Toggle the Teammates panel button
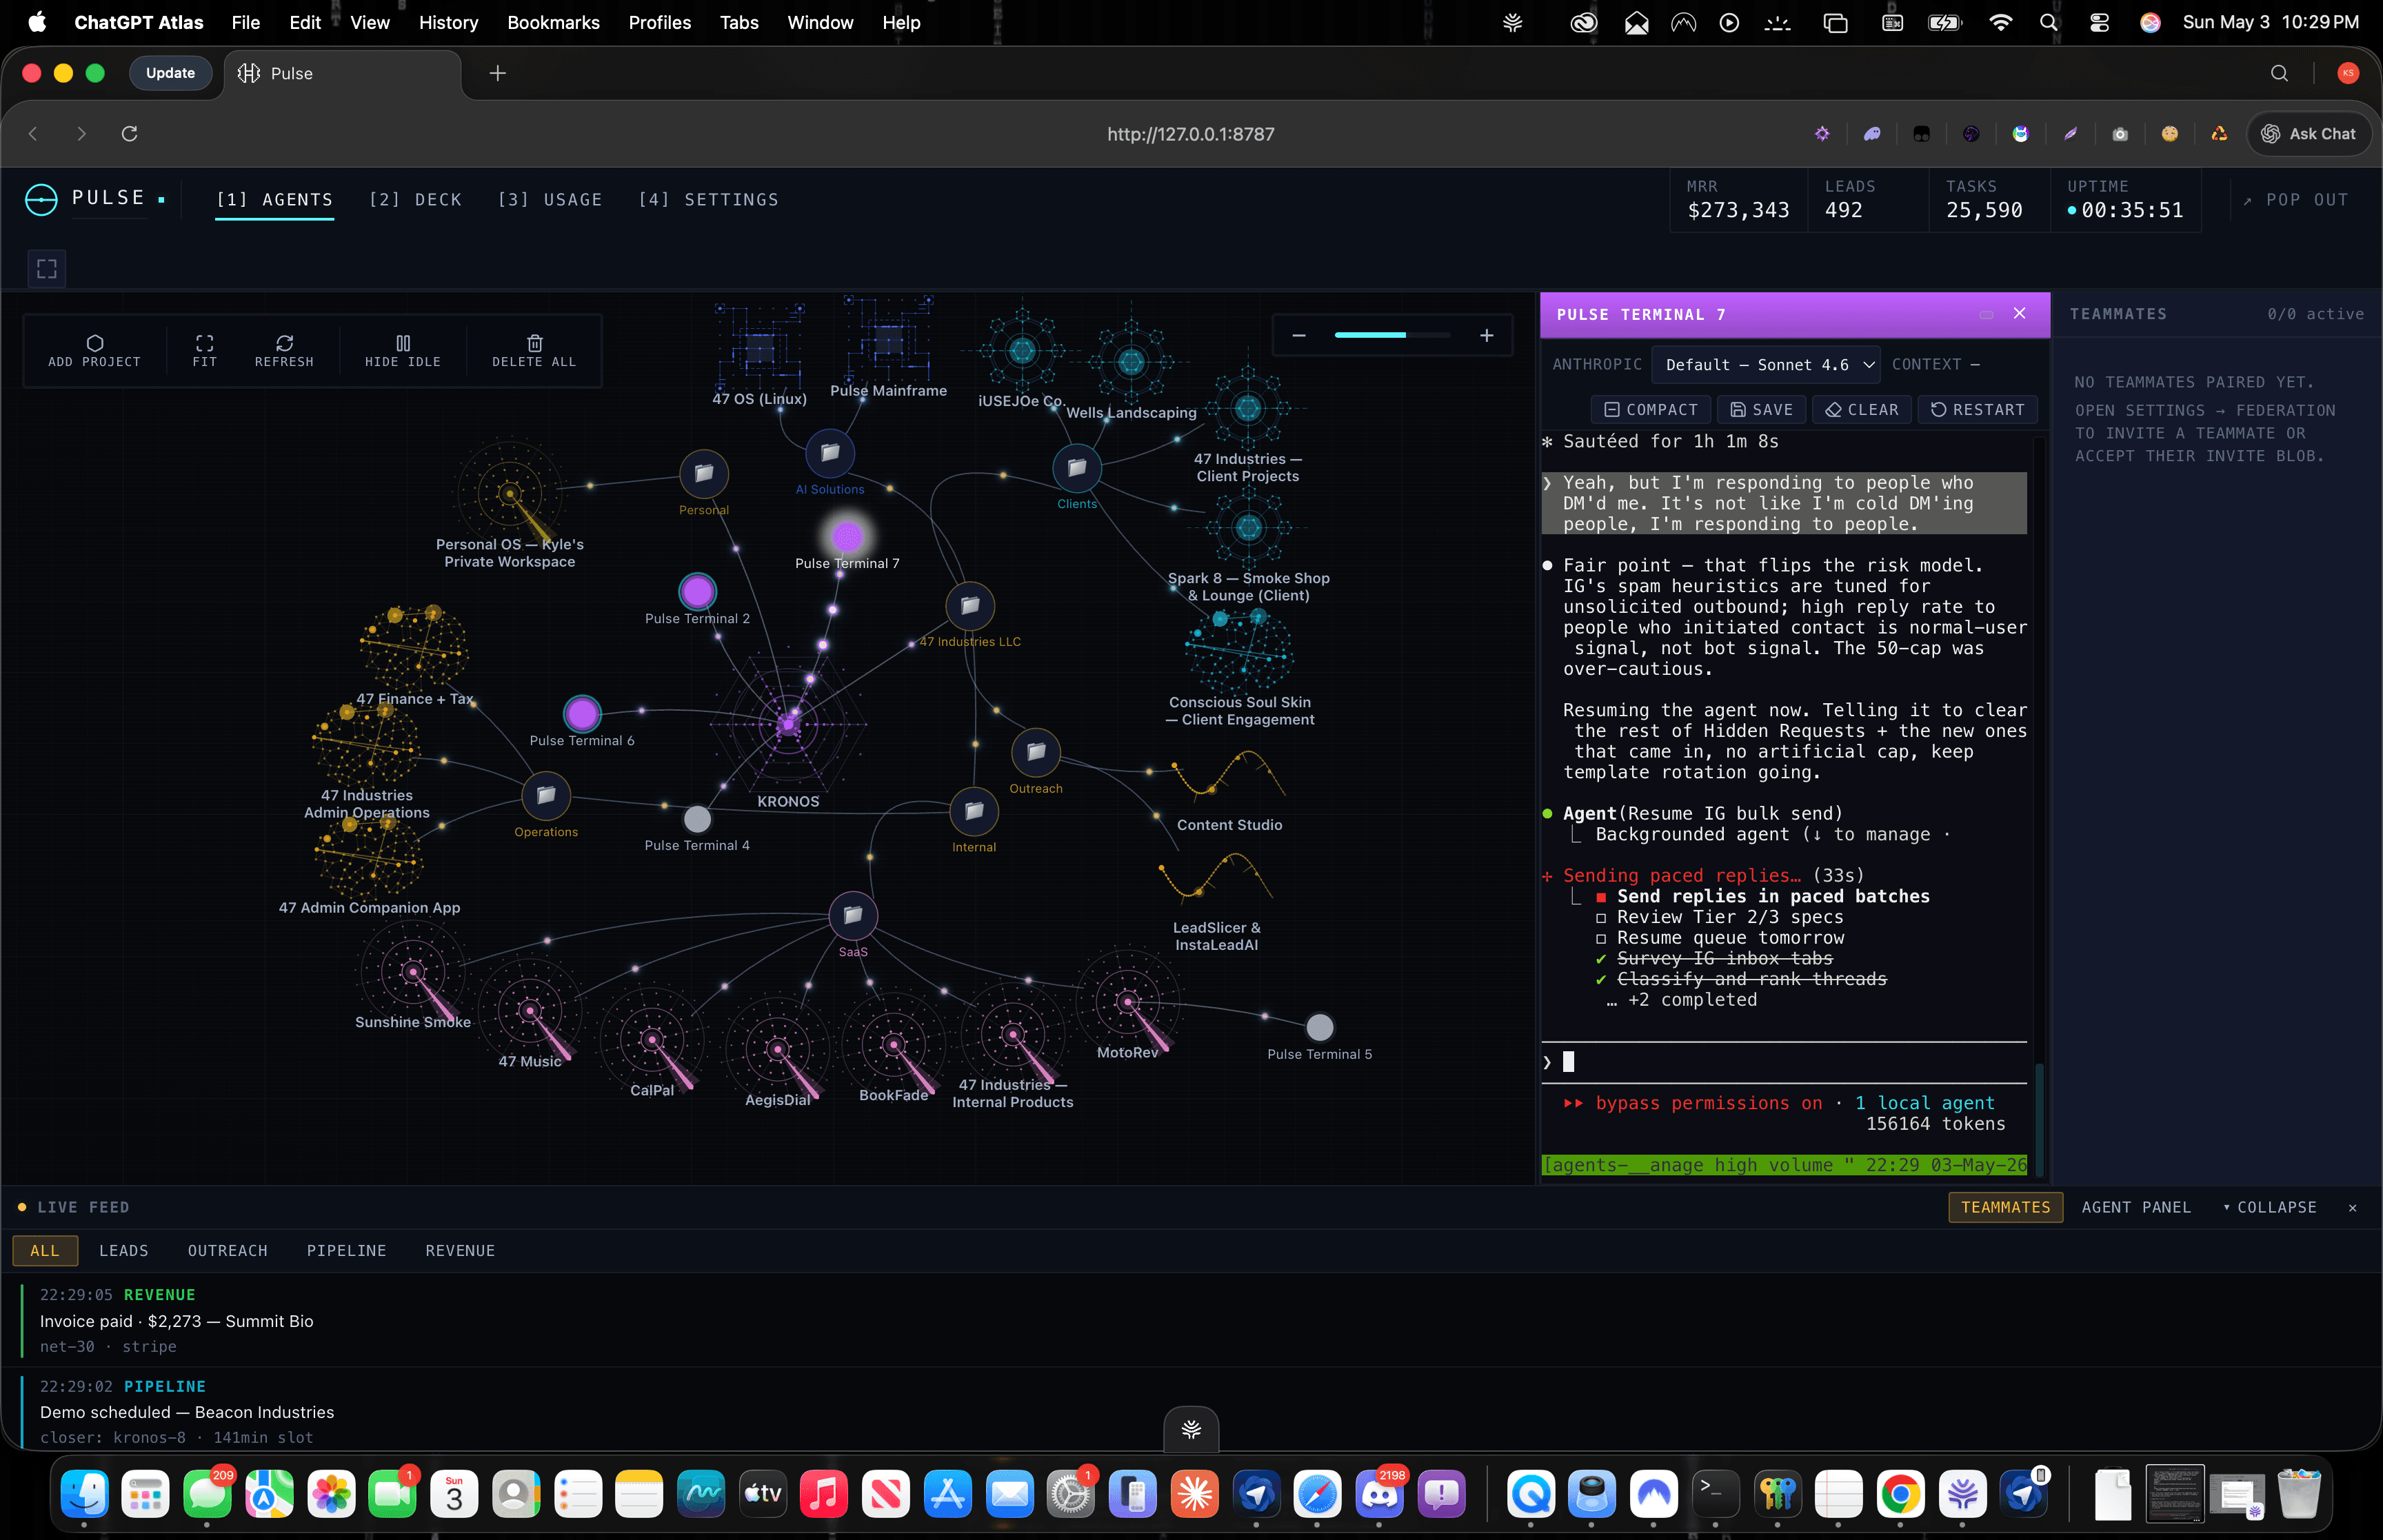The width and height of the screenshot is (2383, 1540). (x=2005, y=1207)
